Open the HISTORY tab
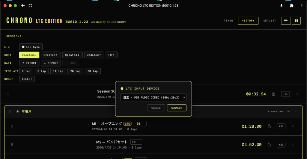Image resolution: width=307 pixels, height=159 pixels. (248, 21)
